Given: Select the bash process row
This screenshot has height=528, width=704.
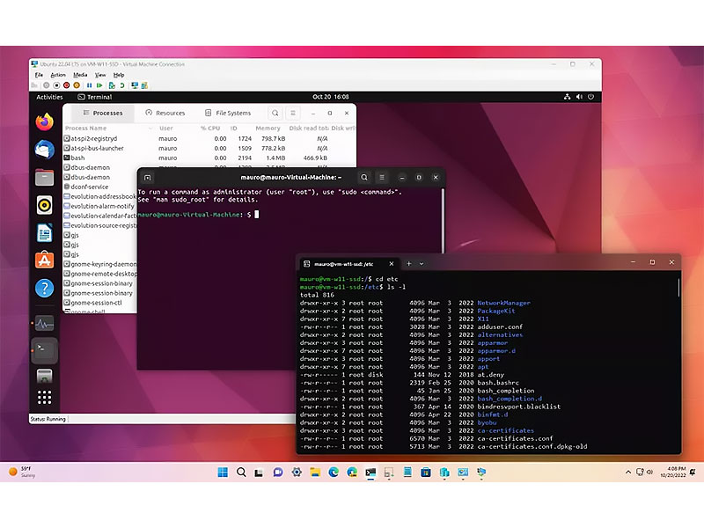Looking at the screenshot, I should [x=209, y=158].
